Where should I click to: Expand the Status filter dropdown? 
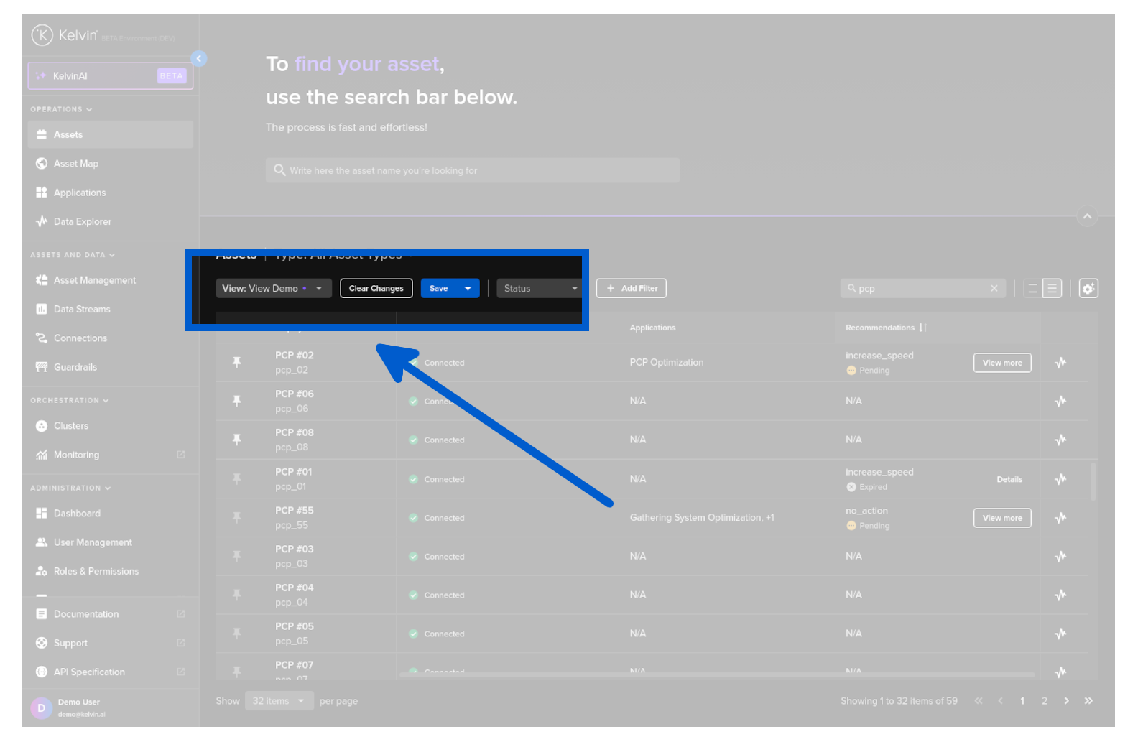(540, 289)
